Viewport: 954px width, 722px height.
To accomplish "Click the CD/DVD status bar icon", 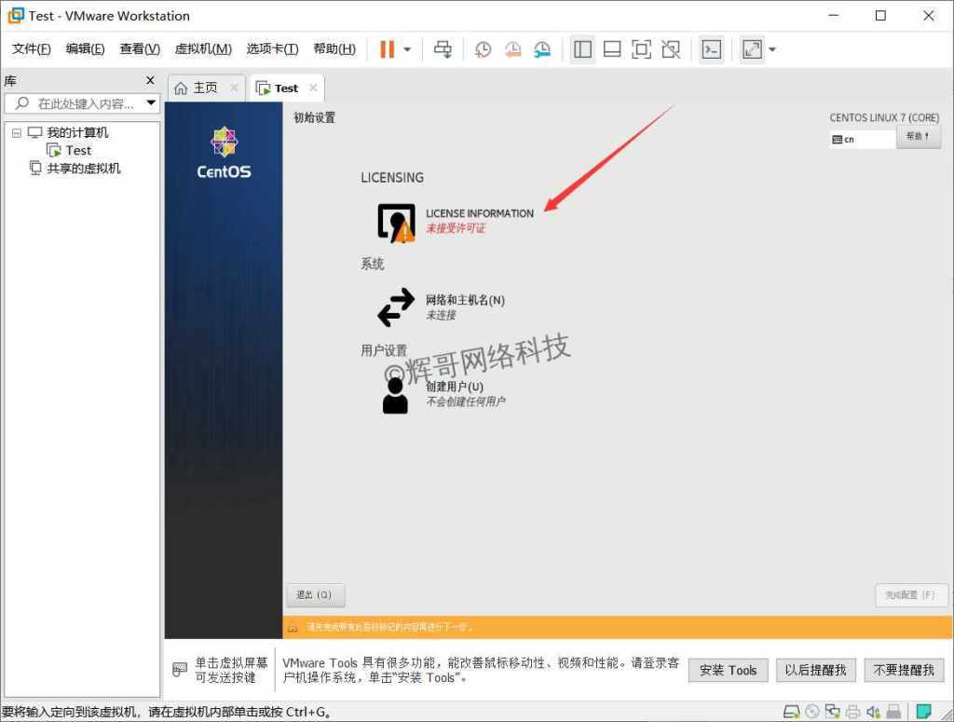I will point(812,712).
